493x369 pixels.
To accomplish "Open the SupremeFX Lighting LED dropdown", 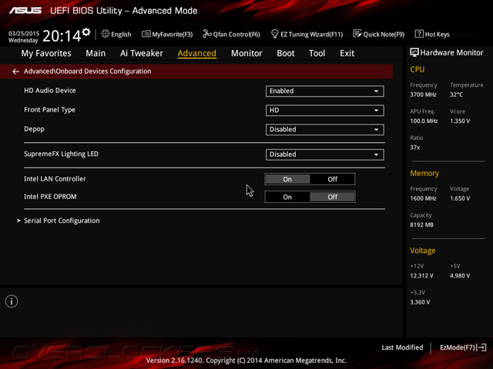I will (x=325, y=155).
